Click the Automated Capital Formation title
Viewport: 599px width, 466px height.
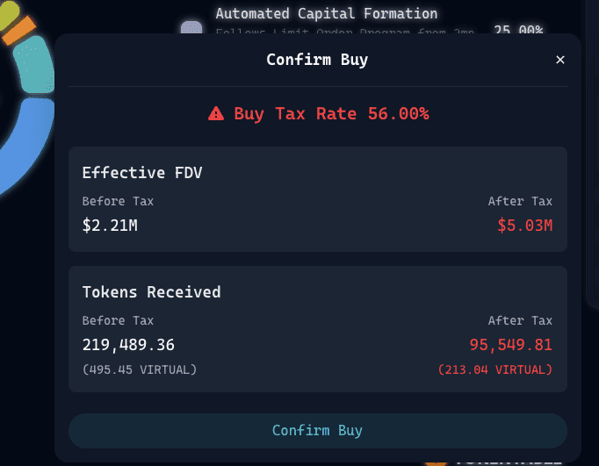(326, 14)
